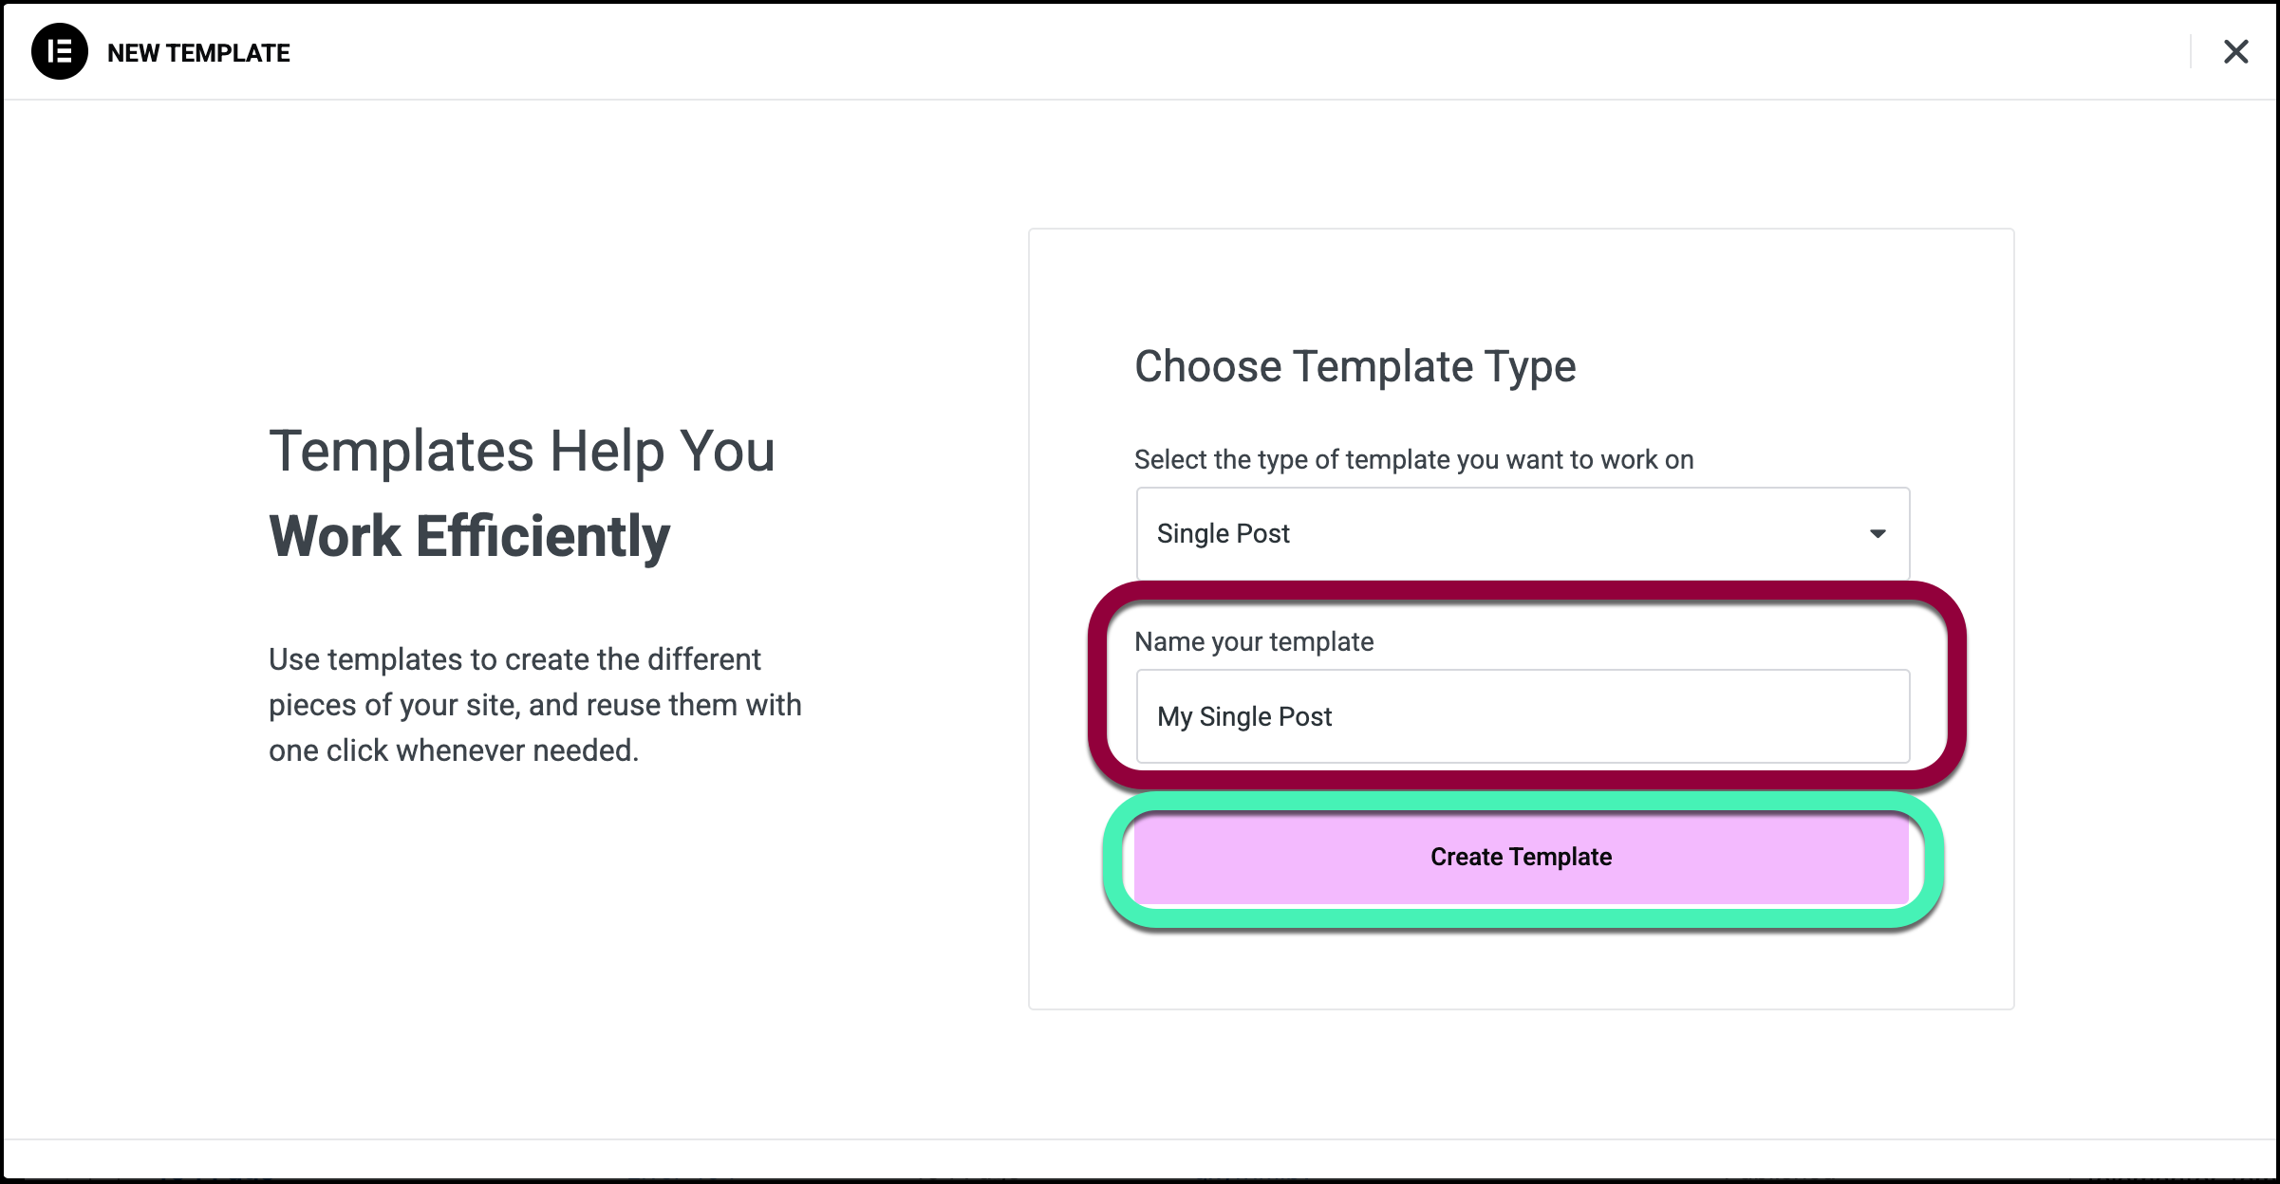Click the 'Templates Help You' heading
Image resolution: width=2280 pixels, height=1184 pixels.
[x=522, y=451]
